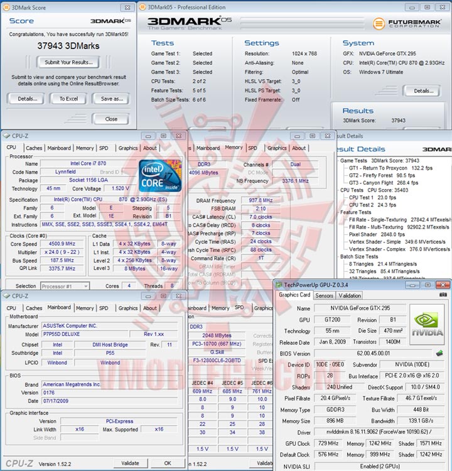Viewport: 452px width, 471px height.
Task: Switch to GPU-Z Validation tab
Action: point(350,296)
